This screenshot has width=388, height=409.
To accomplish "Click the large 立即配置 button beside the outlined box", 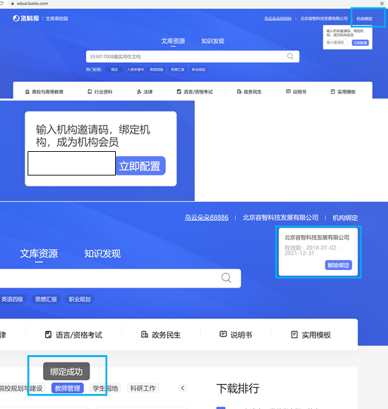I will (x=140, y=166).
